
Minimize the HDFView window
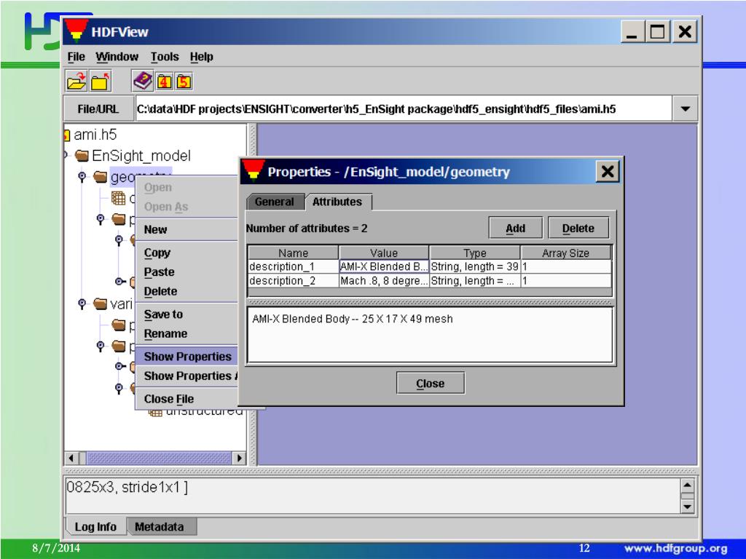pos(632,32)
